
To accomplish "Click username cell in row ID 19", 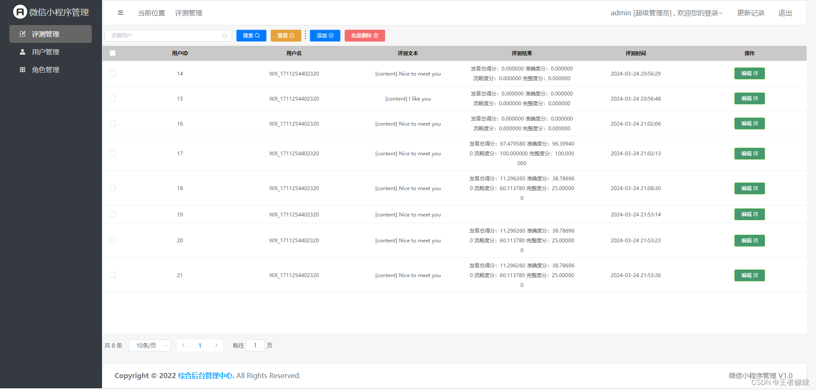I will 294,215.
